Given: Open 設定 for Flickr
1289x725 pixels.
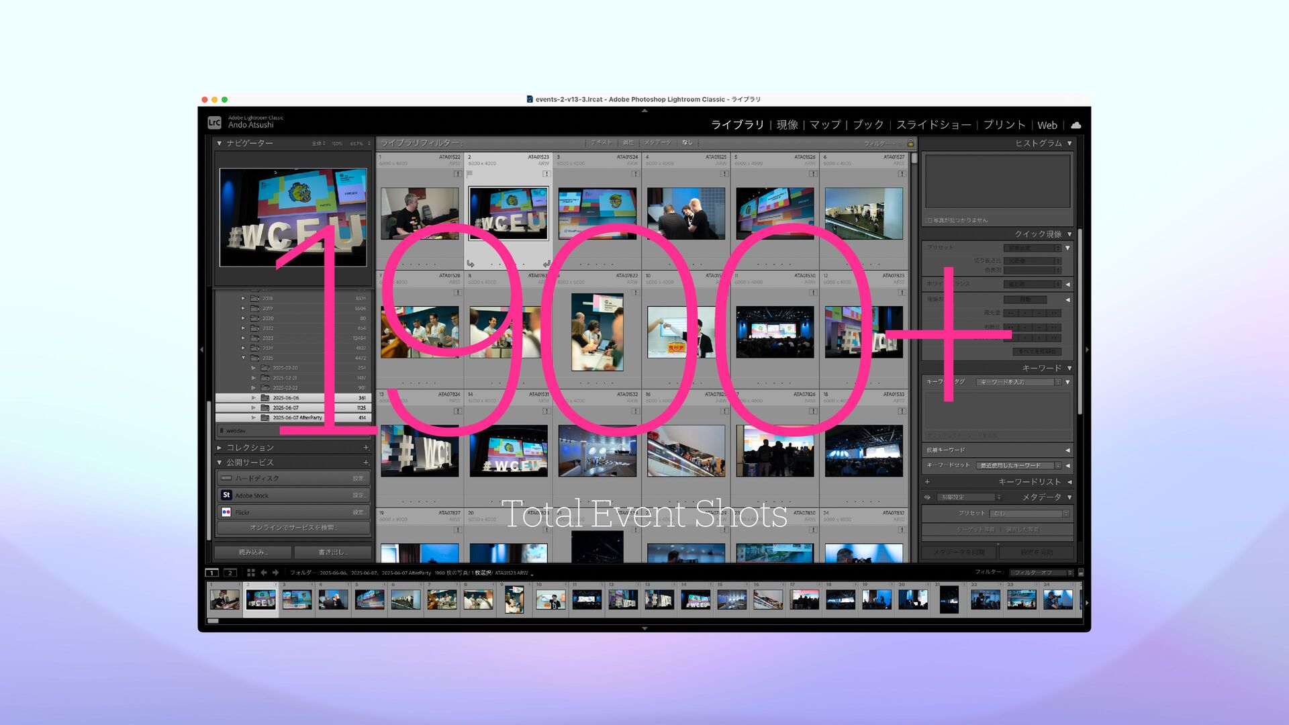Looking at the screenshot, I should pos(359,512).
